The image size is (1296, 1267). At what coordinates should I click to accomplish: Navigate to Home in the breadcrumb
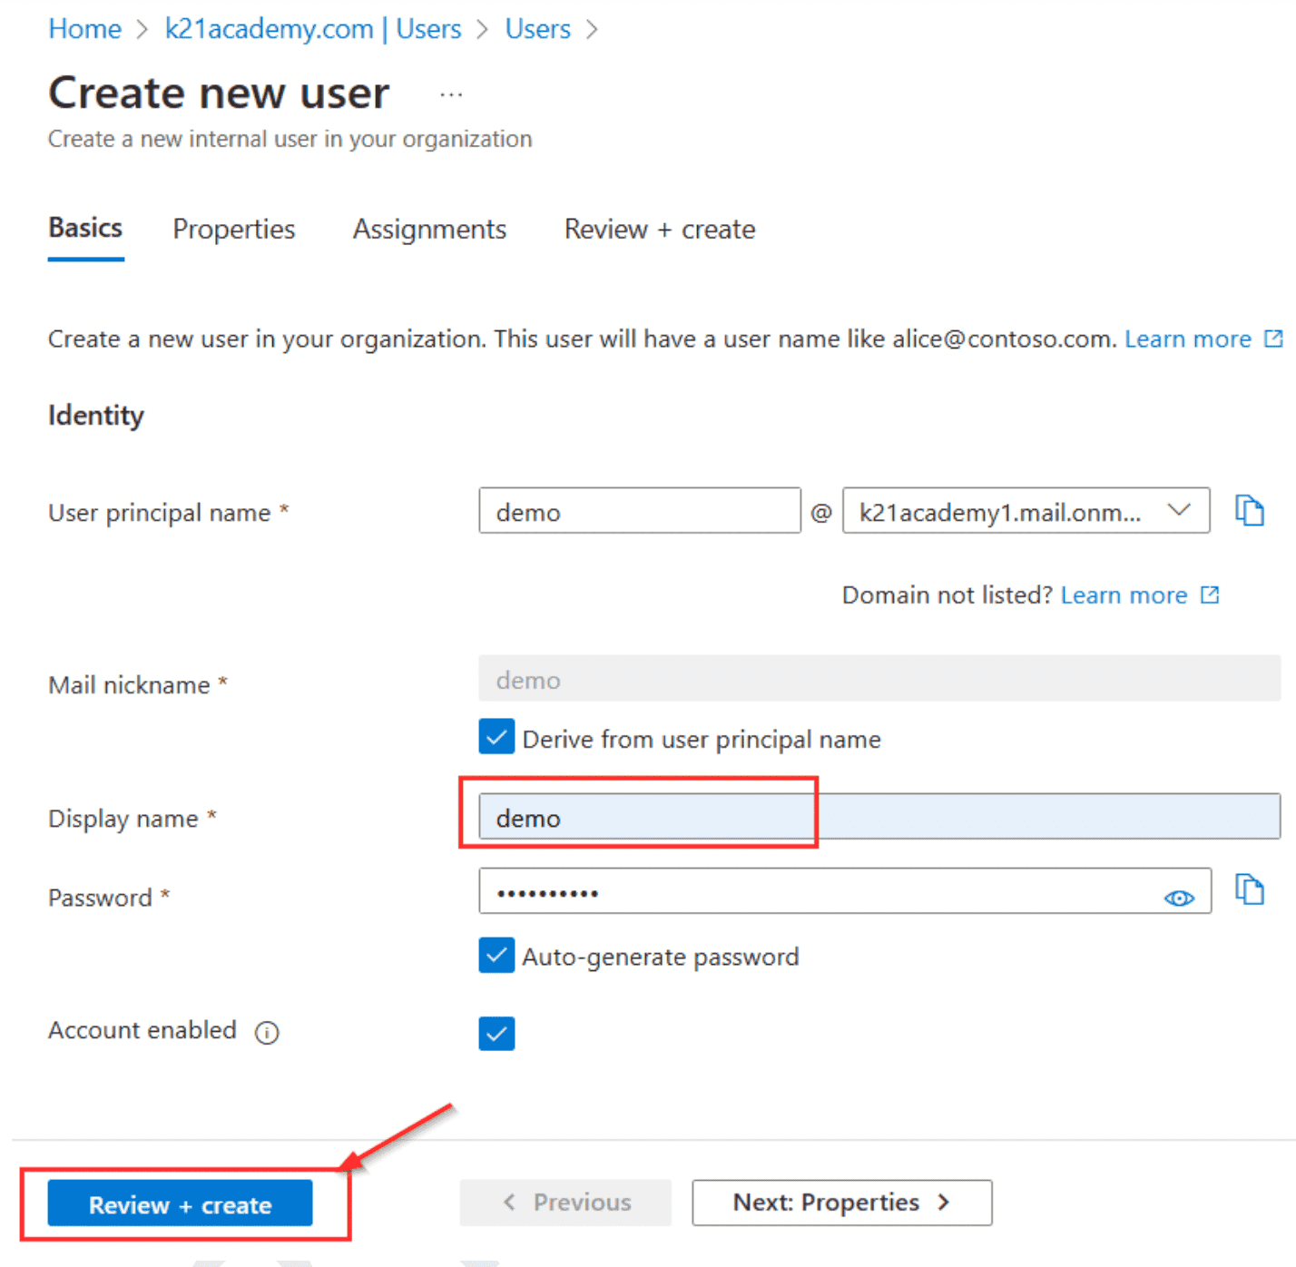coord(84,29)
